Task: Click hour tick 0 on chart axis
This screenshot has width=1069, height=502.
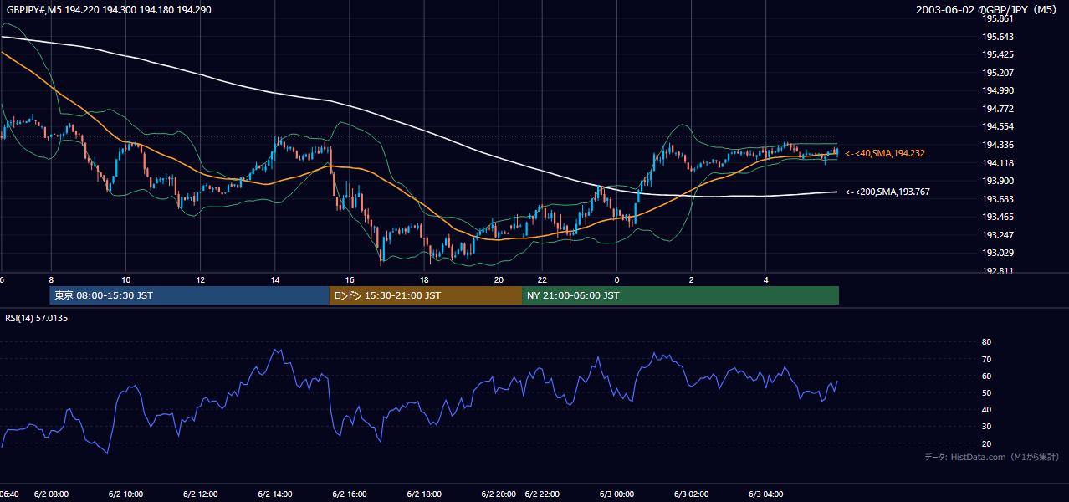Action: click(x=617, y=280)
